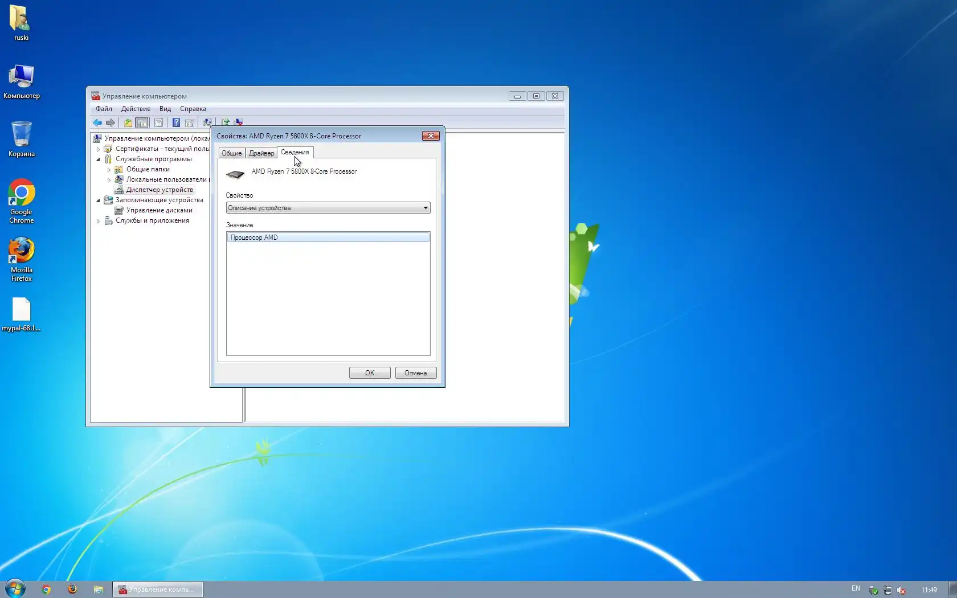
Task: Switch to the Общие tab
Action: tap(232, 153)
